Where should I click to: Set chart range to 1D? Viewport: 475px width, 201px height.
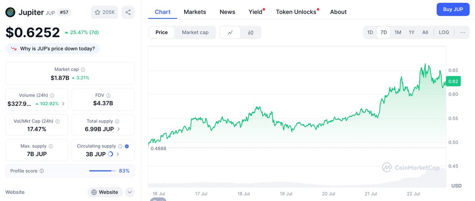[x=370, y=32]
